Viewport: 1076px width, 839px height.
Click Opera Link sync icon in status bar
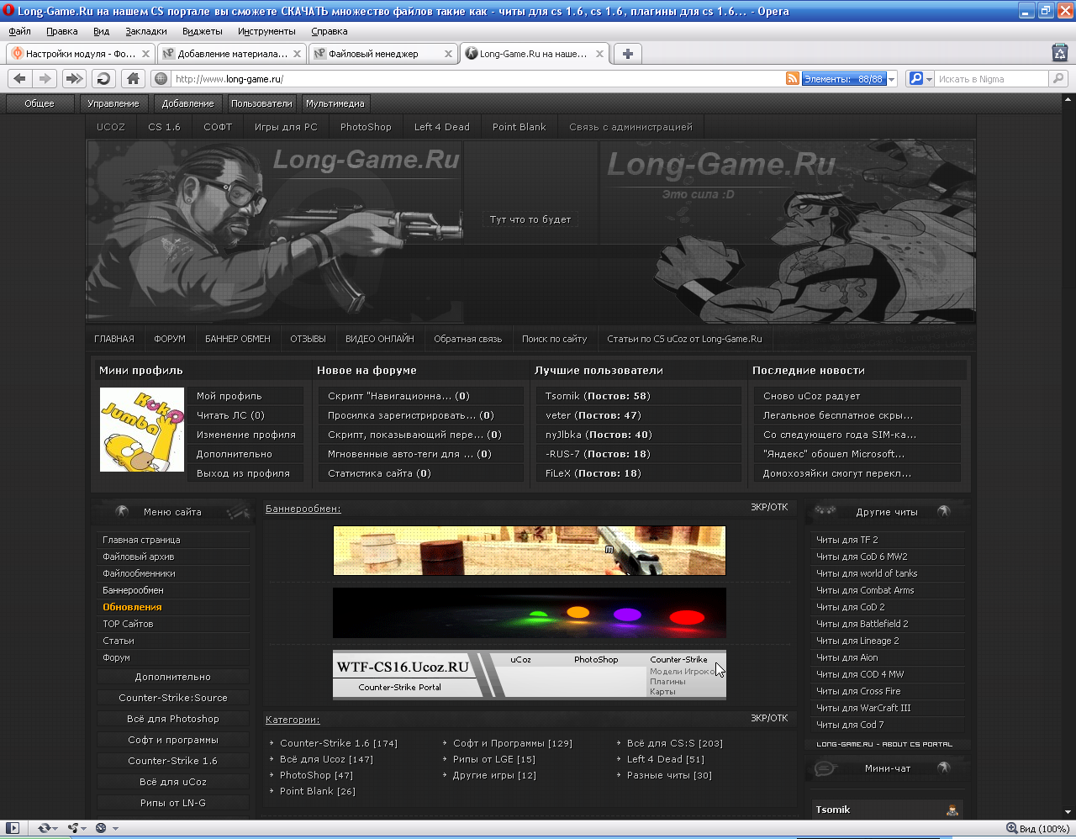[x=44, y=828]
